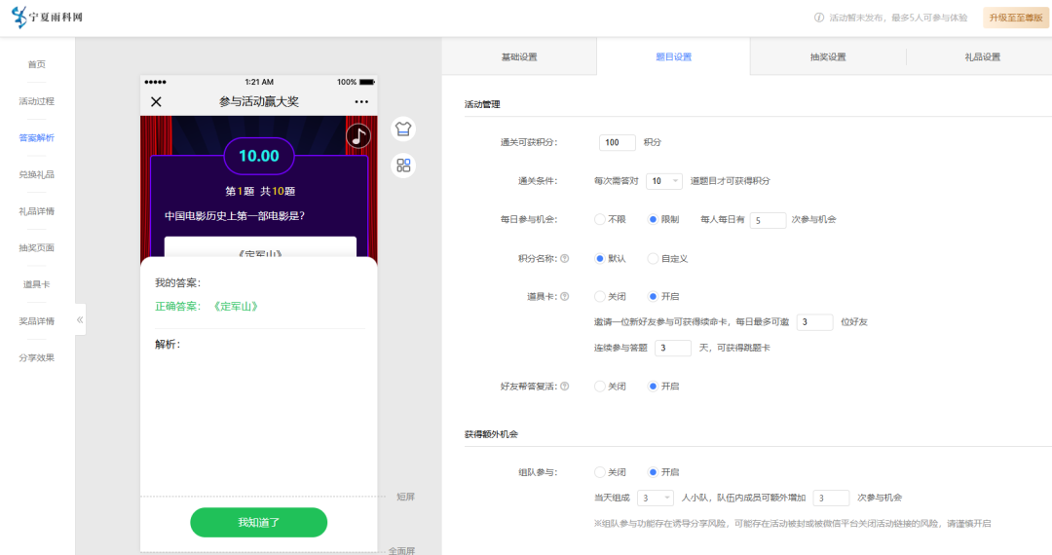Click the team extra 次参与机会 input field
This screenshot has height=555, width=1052.
pos(831,498)
